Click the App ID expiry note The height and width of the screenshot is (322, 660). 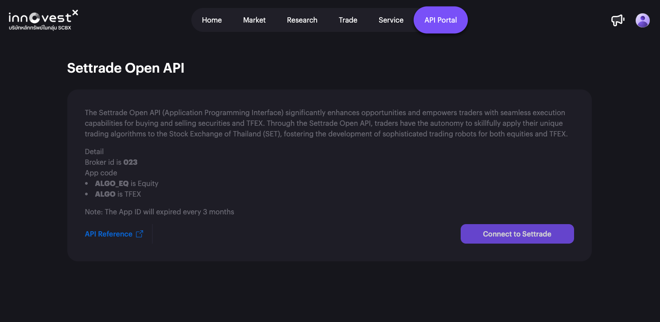tap(159, 212)
